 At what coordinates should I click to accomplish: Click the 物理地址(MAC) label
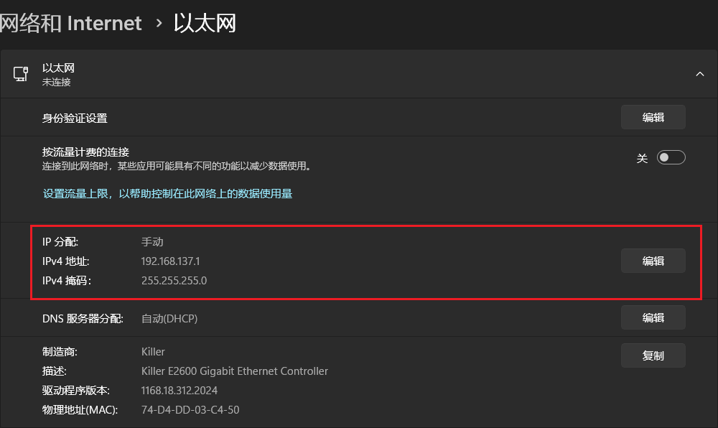pos(80,410)
